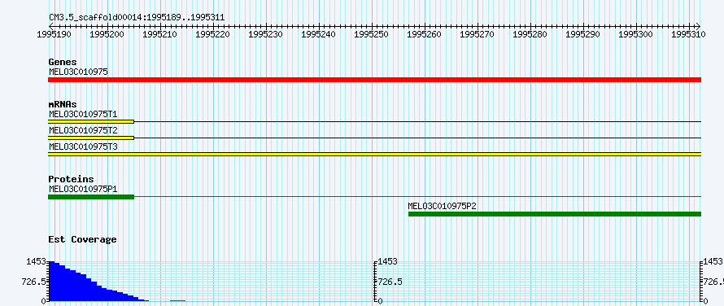Open the MELO3C010975T2 mRNA label

pyautogui.click(x=84, y=130)
